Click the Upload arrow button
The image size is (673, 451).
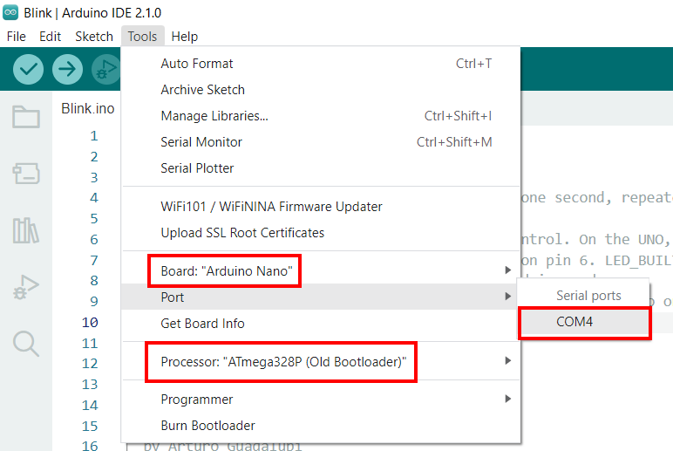tap(67, 69)
